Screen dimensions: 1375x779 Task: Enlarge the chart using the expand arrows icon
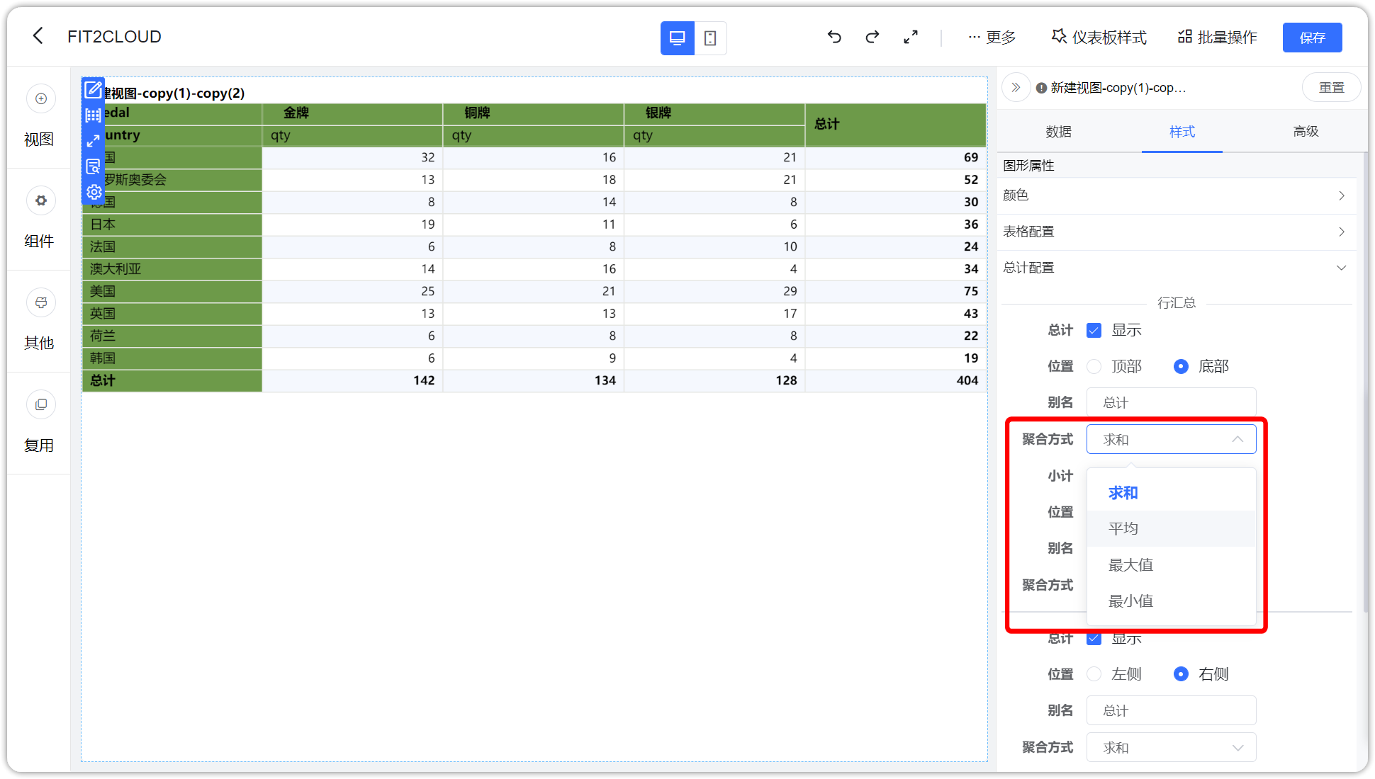tap(92, 140)
